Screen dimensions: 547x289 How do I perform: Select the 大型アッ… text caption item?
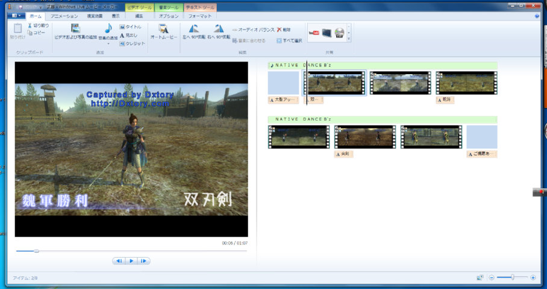coord(283,100)
